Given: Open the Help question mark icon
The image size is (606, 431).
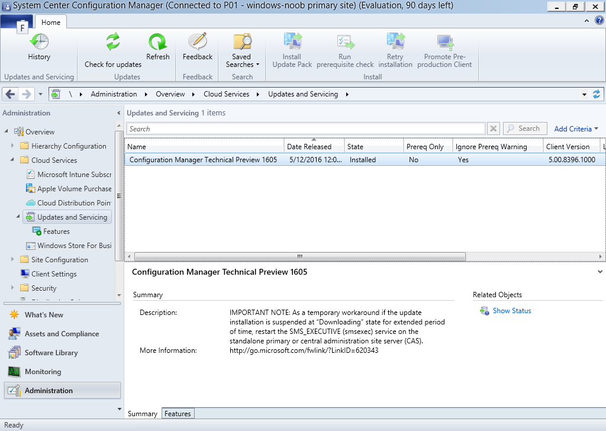Looking at the screenshot, I should [x=599, y=21].
